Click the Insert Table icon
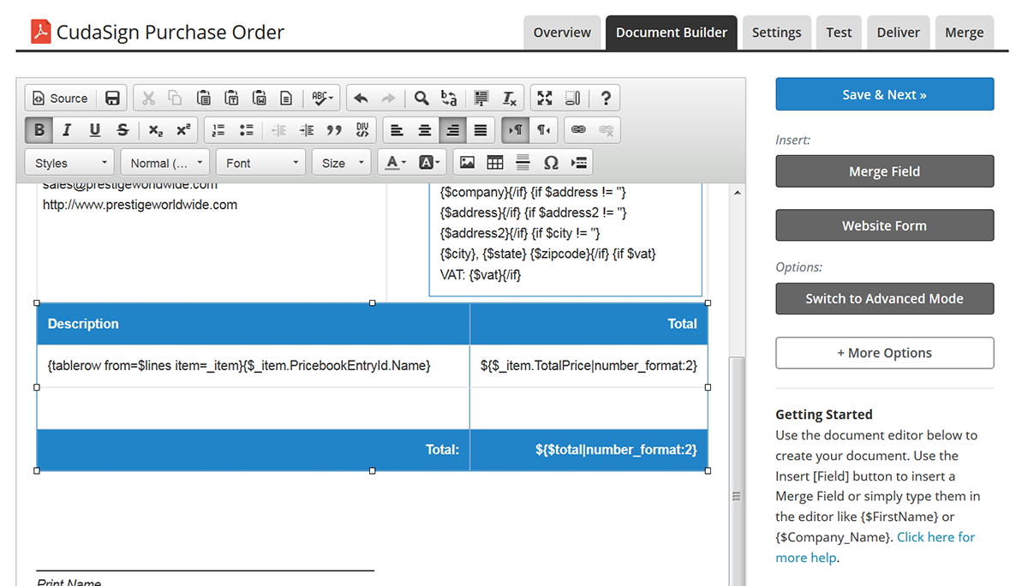 (x=494, y=163)
